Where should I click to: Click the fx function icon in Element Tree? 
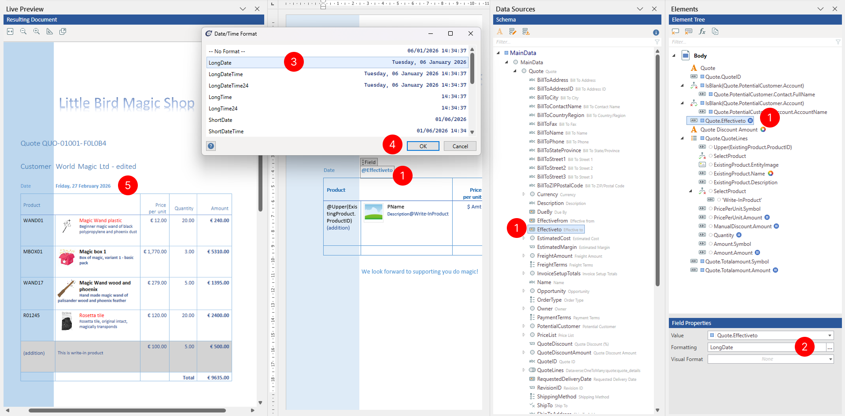point(702,32)
